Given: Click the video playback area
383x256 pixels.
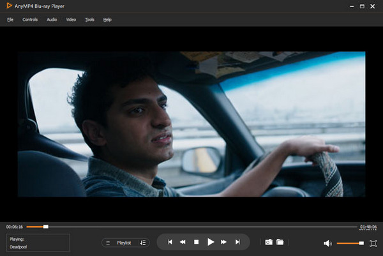Looking at the screenshot, I should (x=191, y=124).
